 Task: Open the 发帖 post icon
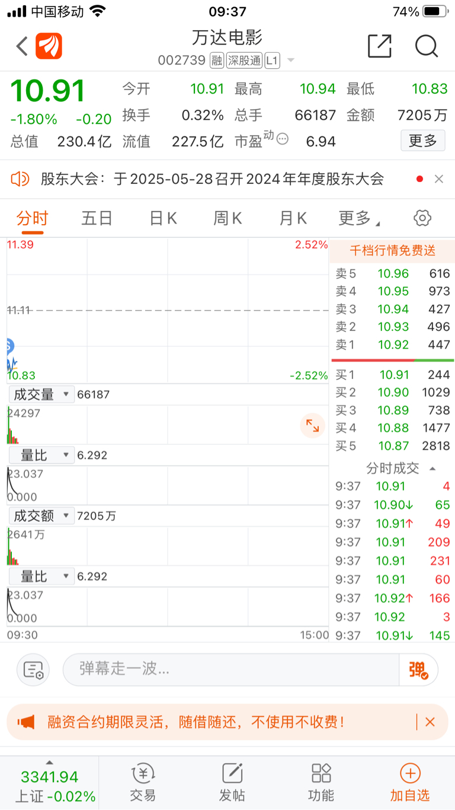232,783
